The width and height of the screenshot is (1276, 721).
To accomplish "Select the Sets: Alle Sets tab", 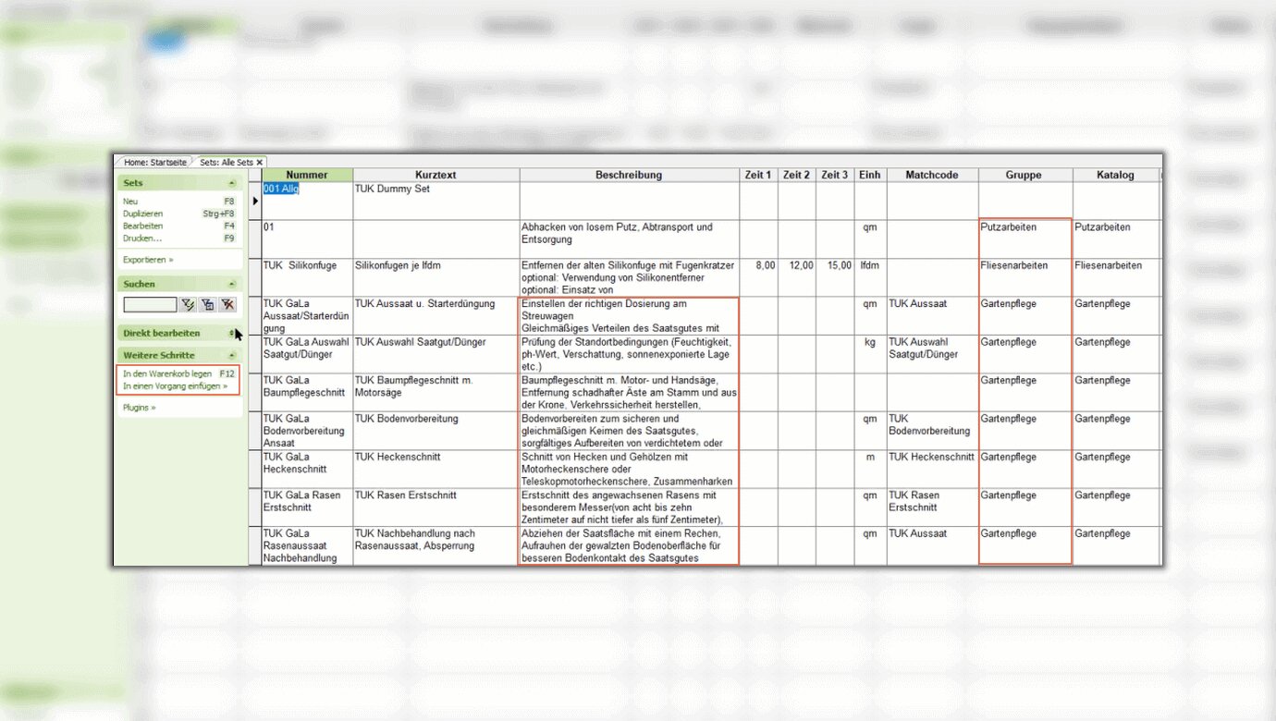I will coord(226,163).
